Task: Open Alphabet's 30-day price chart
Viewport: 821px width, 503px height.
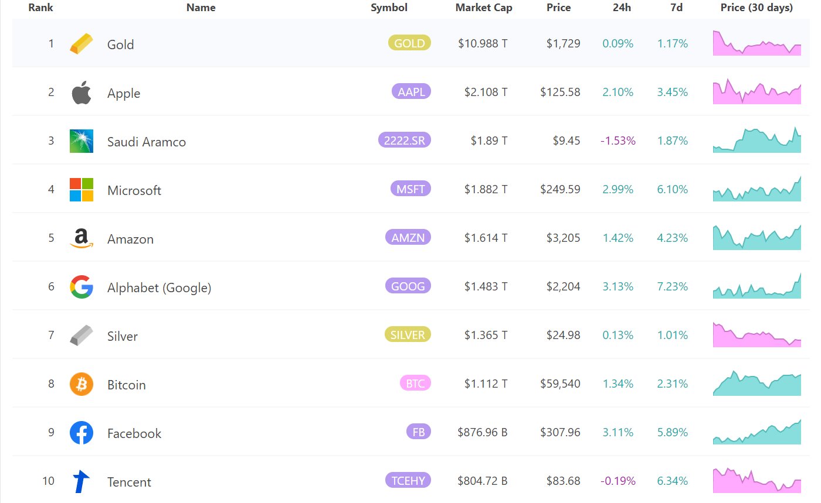Action: 757,286
